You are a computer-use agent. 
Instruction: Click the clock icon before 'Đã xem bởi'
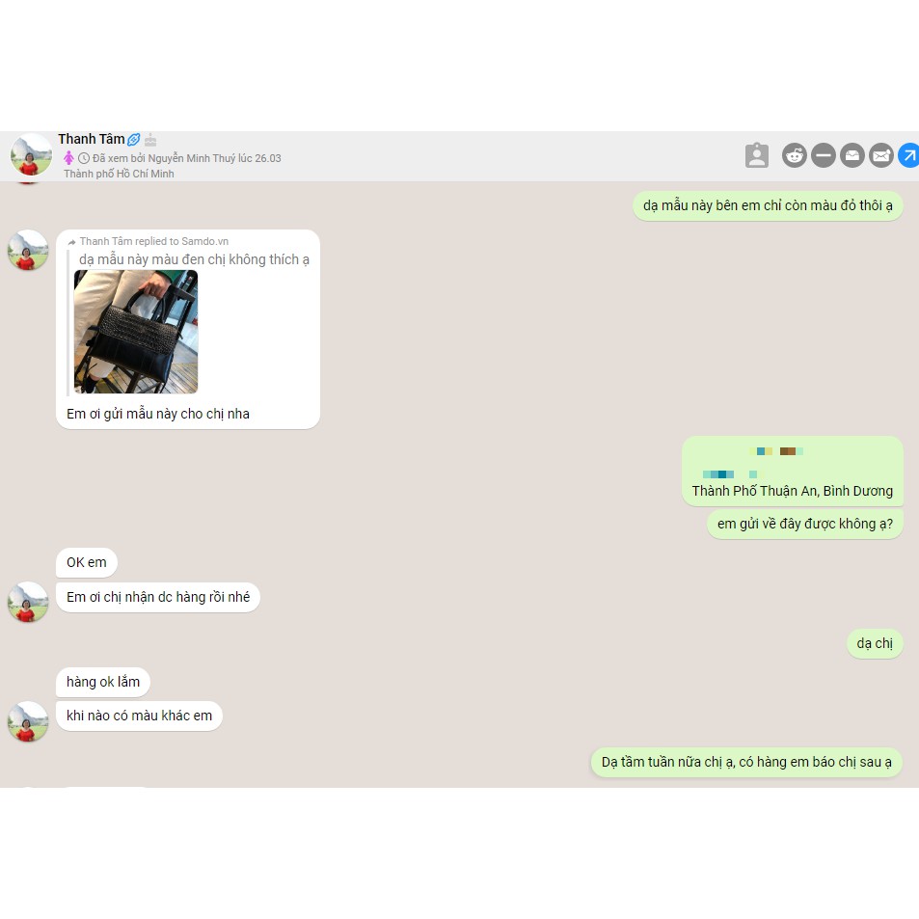[x=84, y=158]
